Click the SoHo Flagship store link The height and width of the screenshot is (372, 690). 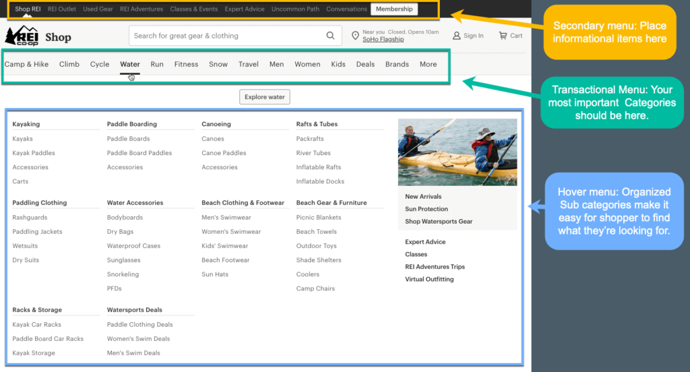point(383,40)
